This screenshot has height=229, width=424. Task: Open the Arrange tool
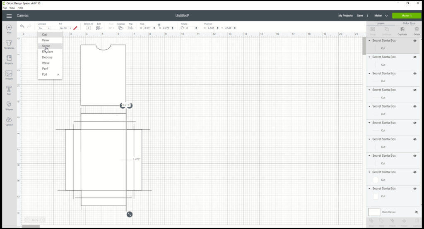pyautogui.click(x=121, y=28)
